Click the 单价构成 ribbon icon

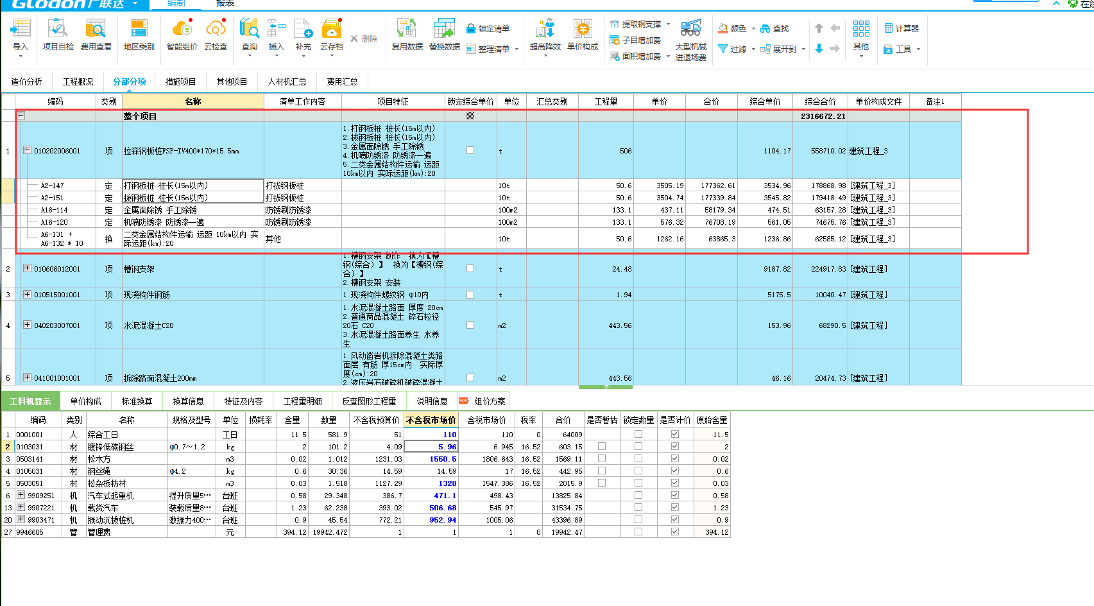point(582,29)
